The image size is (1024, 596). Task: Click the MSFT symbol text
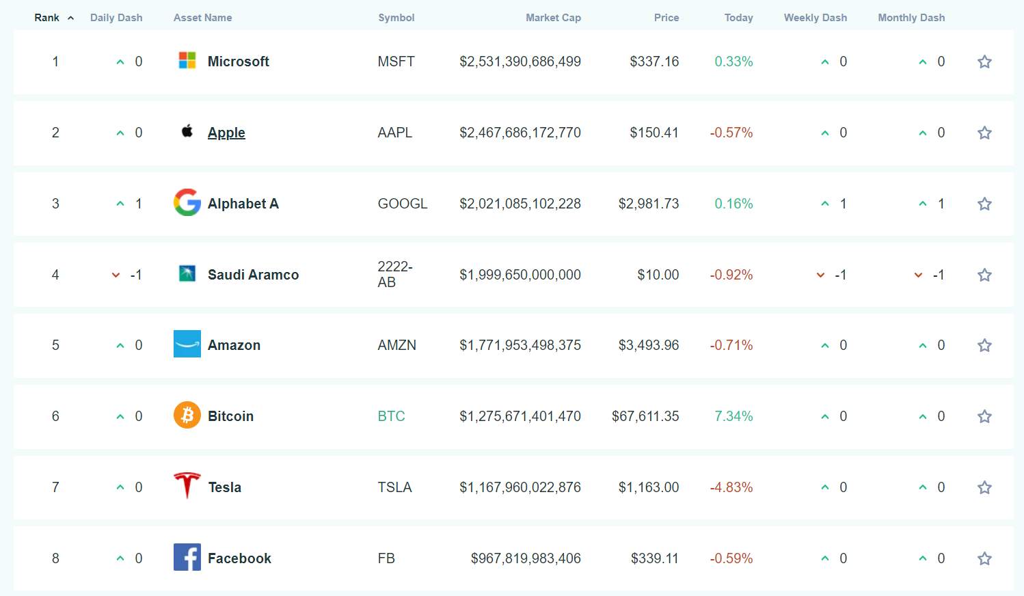(396, 62)
